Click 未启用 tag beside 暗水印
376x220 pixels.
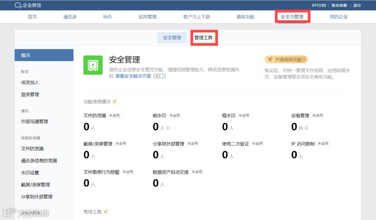tap(244, 116)
